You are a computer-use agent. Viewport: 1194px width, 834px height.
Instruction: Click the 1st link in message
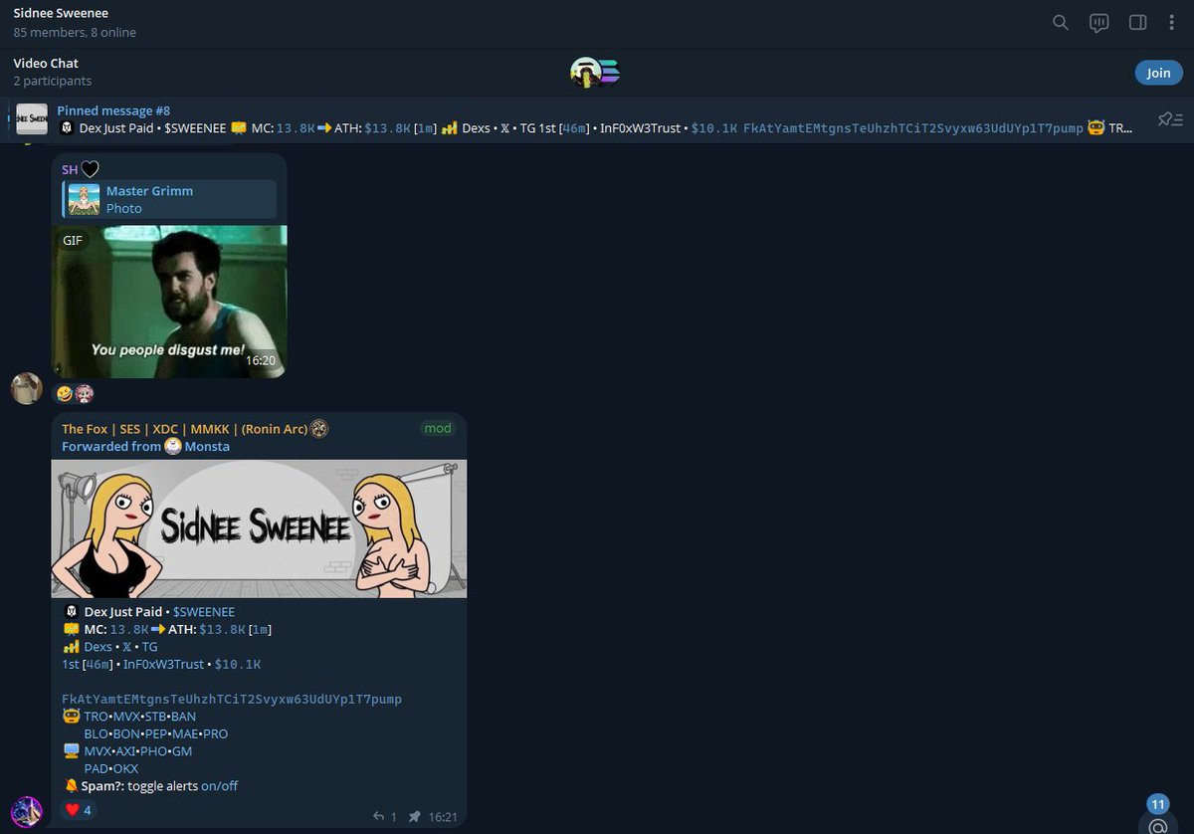click(70, 664)
